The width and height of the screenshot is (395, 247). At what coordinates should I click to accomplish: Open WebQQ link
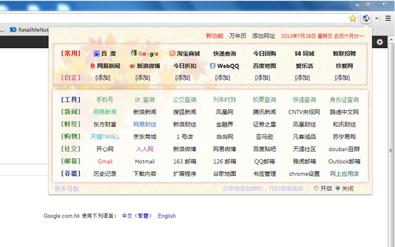(x=224, y=66)
